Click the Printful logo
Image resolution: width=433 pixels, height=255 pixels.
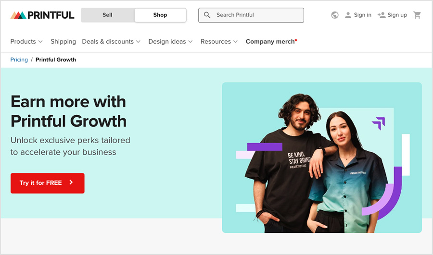click(x=42, y=15)
